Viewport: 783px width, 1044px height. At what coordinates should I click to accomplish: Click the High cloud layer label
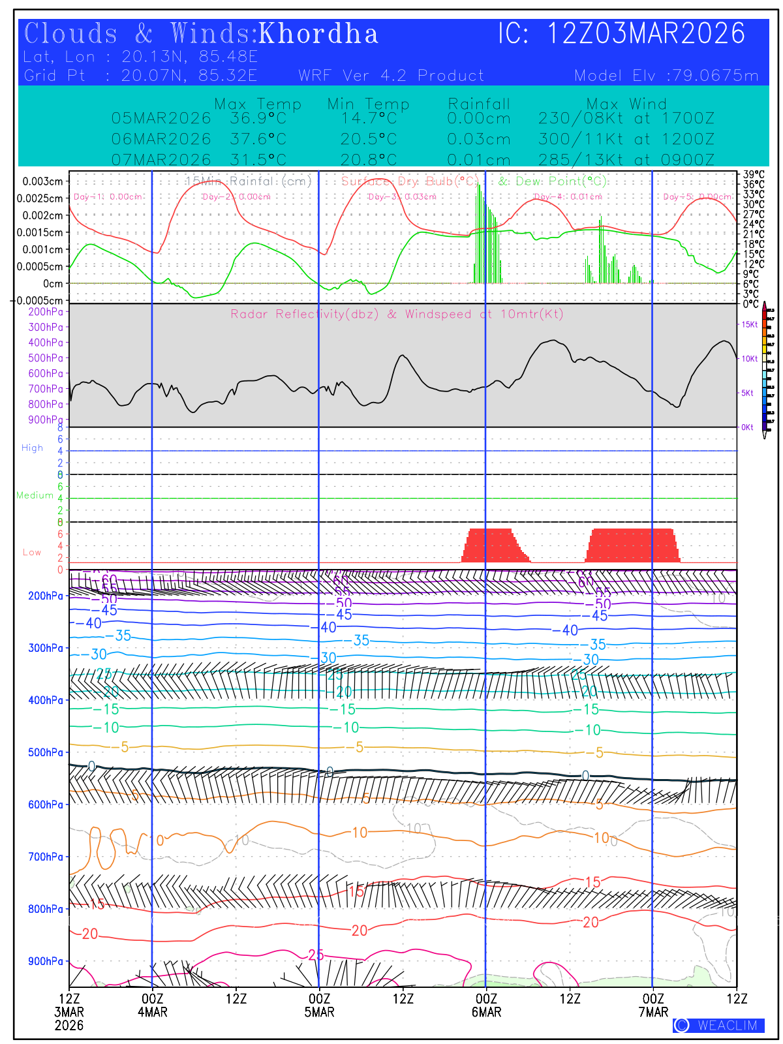(x=32, y=448)
